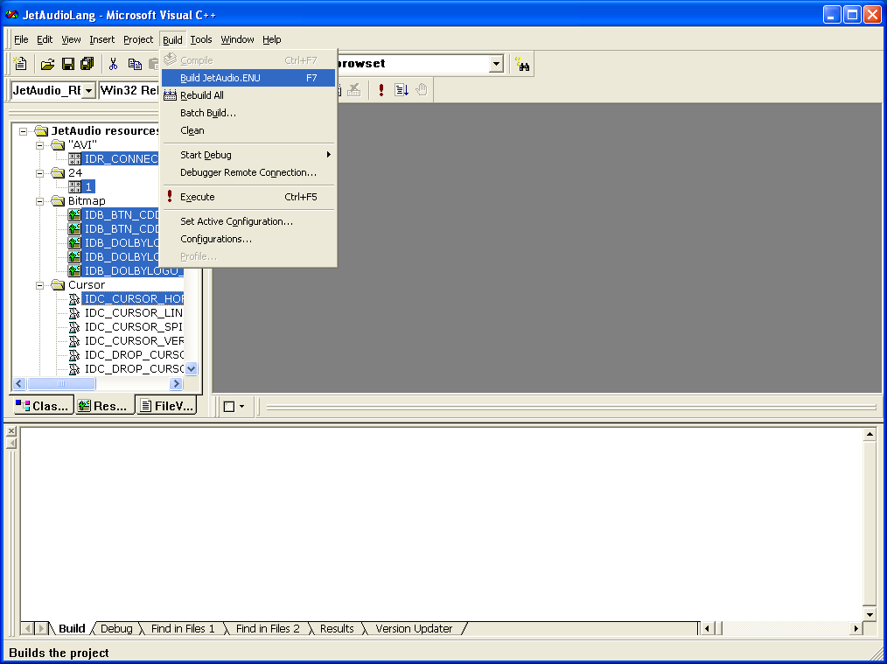This screenshot has height=664, width=887.
Task: Click the Copy toolbar icon
Action: point(135,64)
